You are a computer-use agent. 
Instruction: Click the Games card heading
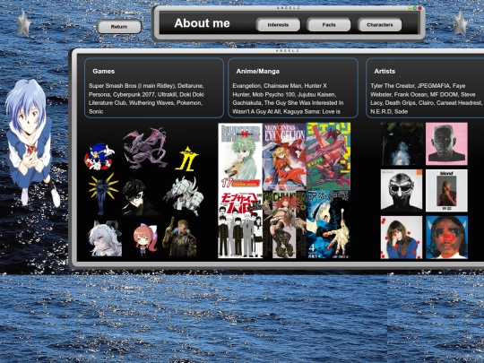point(104,72)
